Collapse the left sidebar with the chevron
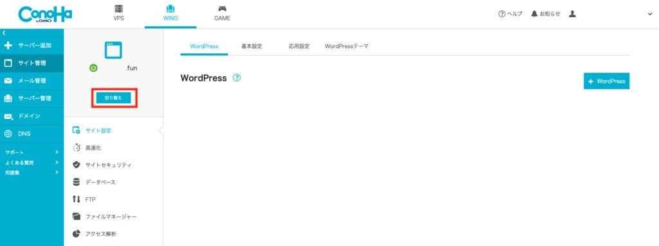Viewport: 659px width, 246px height. [3, 32]
